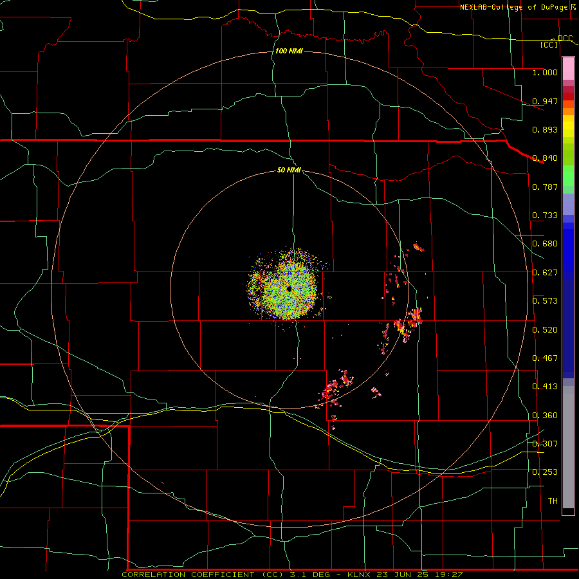
Task: Click the 0.787 scale value
Action: click(545, 187)
